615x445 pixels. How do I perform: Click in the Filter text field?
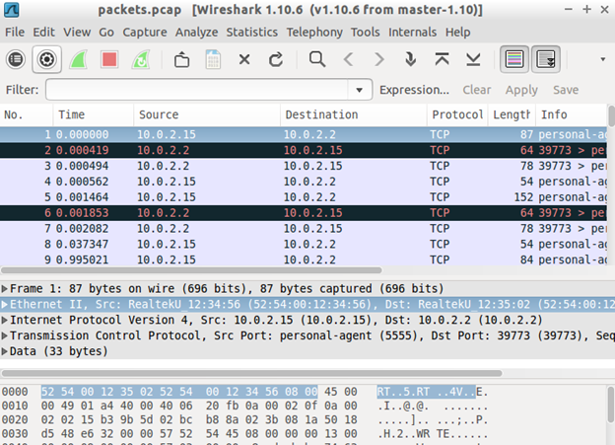point(197,90)
